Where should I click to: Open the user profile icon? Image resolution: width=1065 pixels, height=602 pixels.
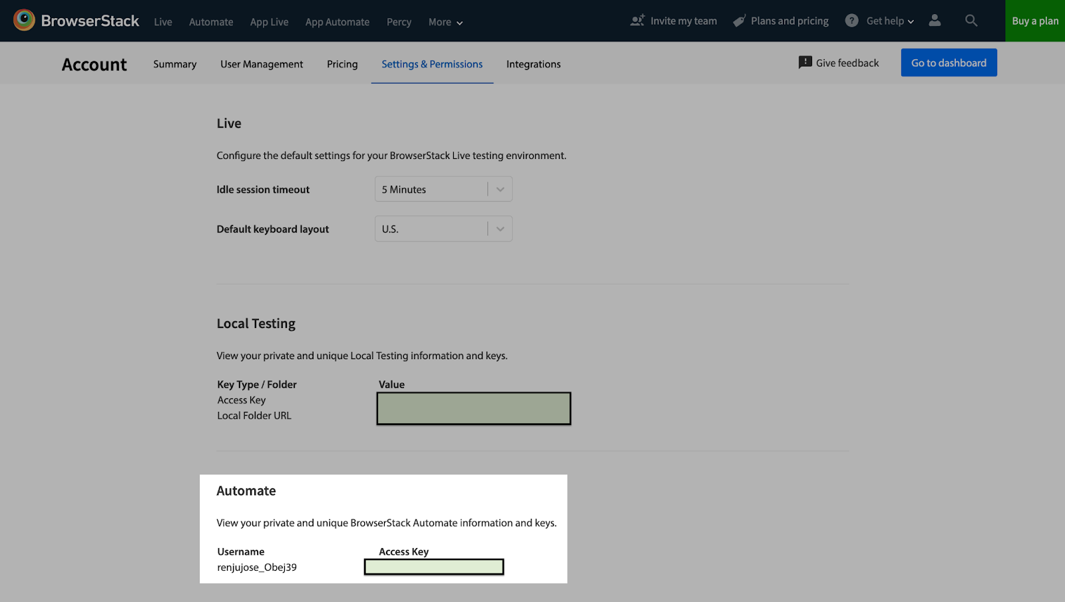(935, 21)
